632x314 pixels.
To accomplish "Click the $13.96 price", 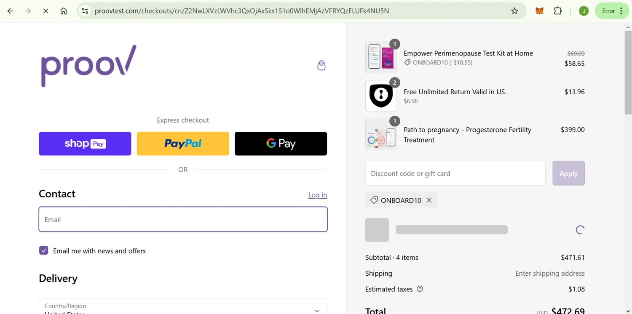I will (x=574, y=92).
